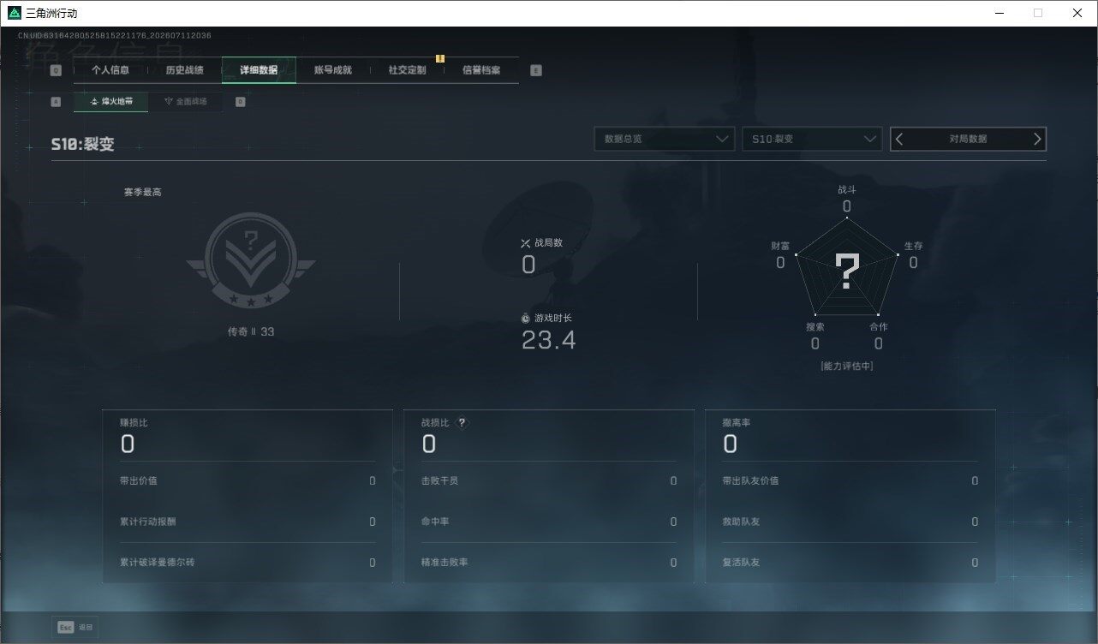Close the 三角洲行动 window
This screenshot has width=1098, height=644.
tap(1077, 13)
